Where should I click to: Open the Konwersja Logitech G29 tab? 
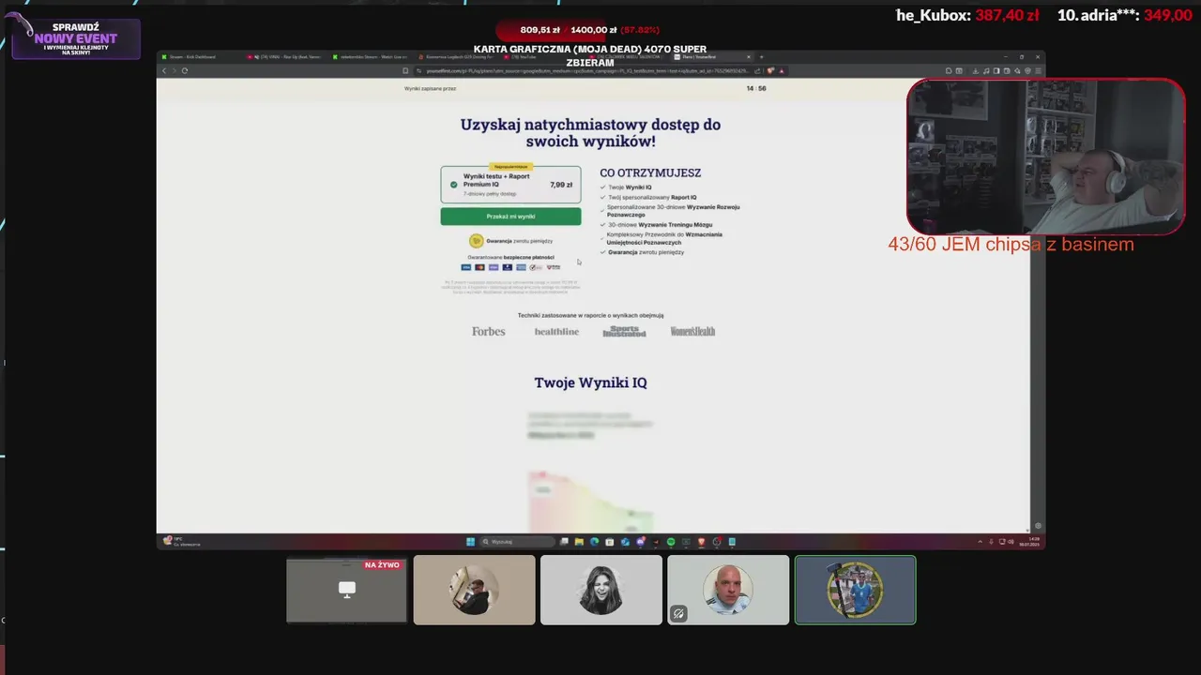(458, 57)
